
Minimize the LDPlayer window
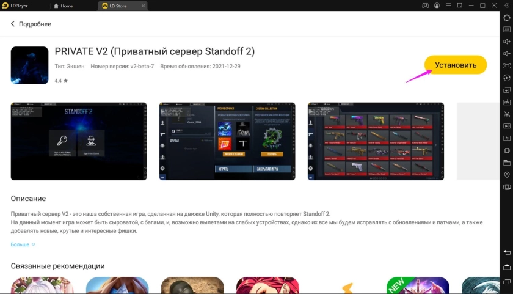(x=471, y=6)
